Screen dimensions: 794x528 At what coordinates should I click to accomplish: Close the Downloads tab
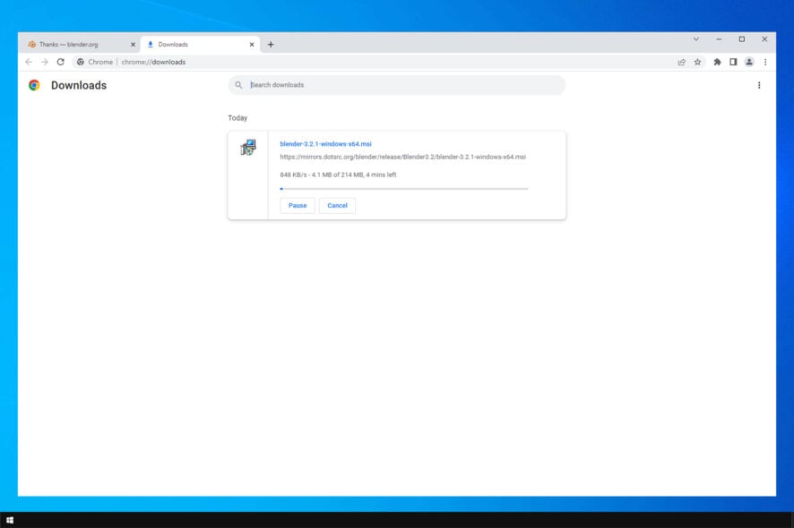(252, 45)
